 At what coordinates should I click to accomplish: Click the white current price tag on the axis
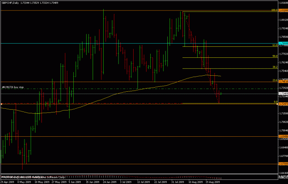283,94
